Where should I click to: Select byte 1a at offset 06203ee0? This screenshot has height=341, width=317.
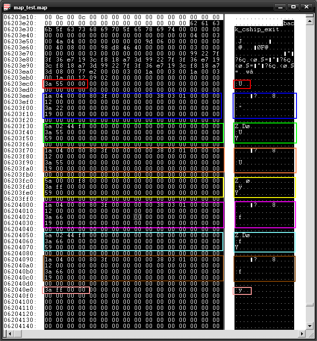48,96
